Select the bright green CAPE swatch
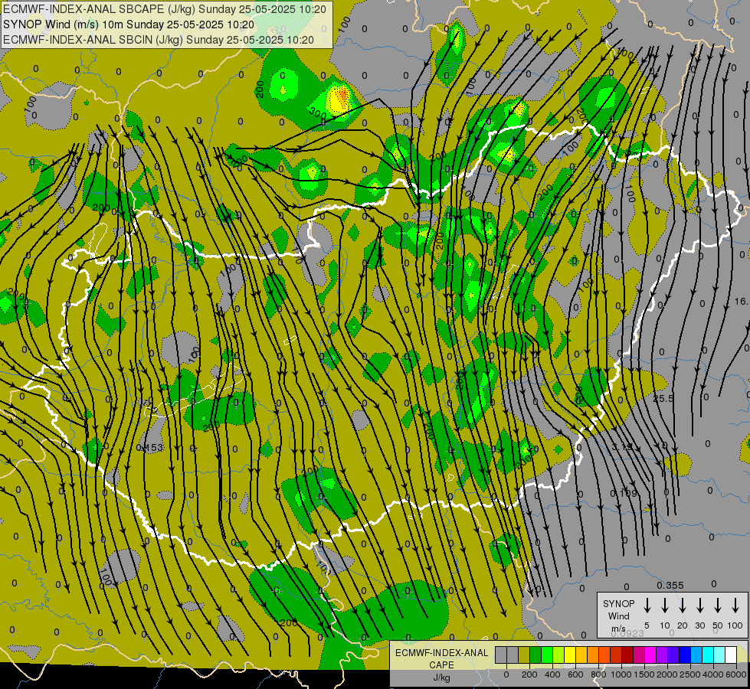Screen dimensions: 750x689 click(547, 655)
